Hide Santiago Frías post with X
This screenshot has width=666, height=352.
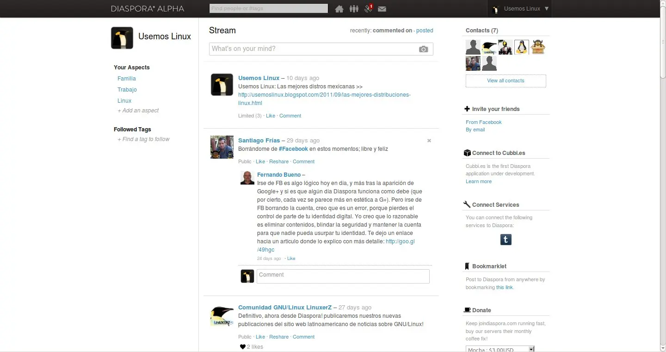pos(429,141)
